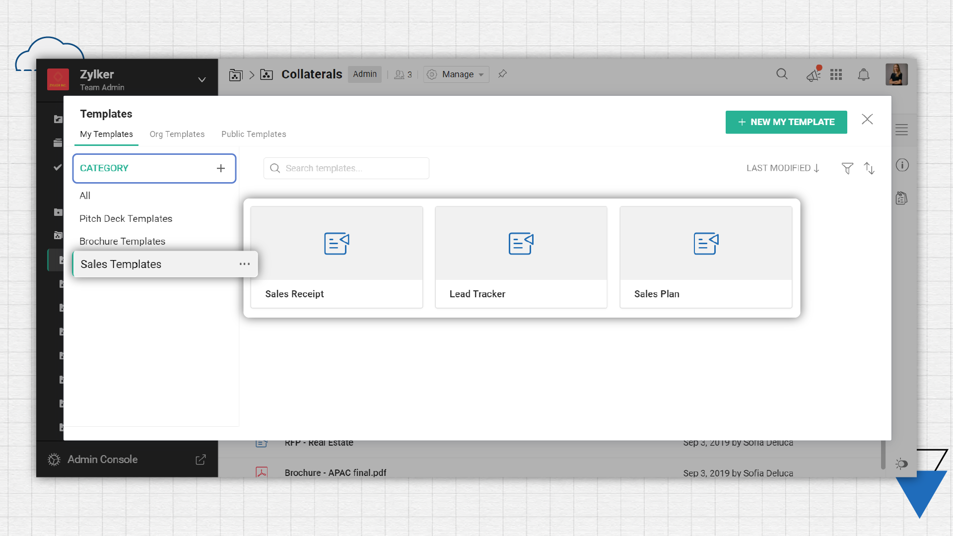This screenshot has height=536, width=953.
Task: Open the Lead Tracker template thumbnail
Action: click(x=521, y=244)
